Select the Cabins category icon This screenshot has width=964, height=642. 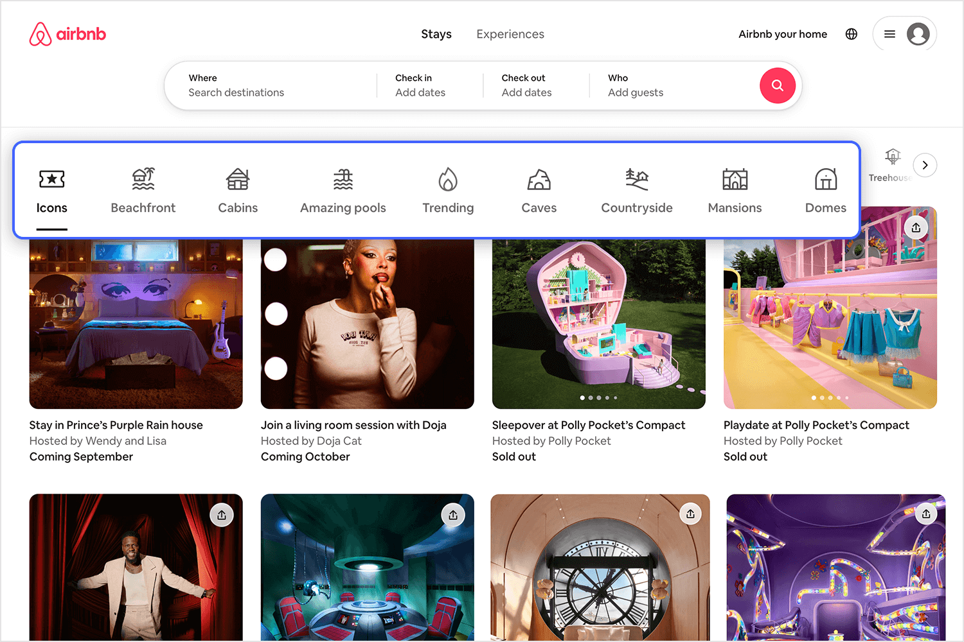pyautogui.click(x=238, y=179)
